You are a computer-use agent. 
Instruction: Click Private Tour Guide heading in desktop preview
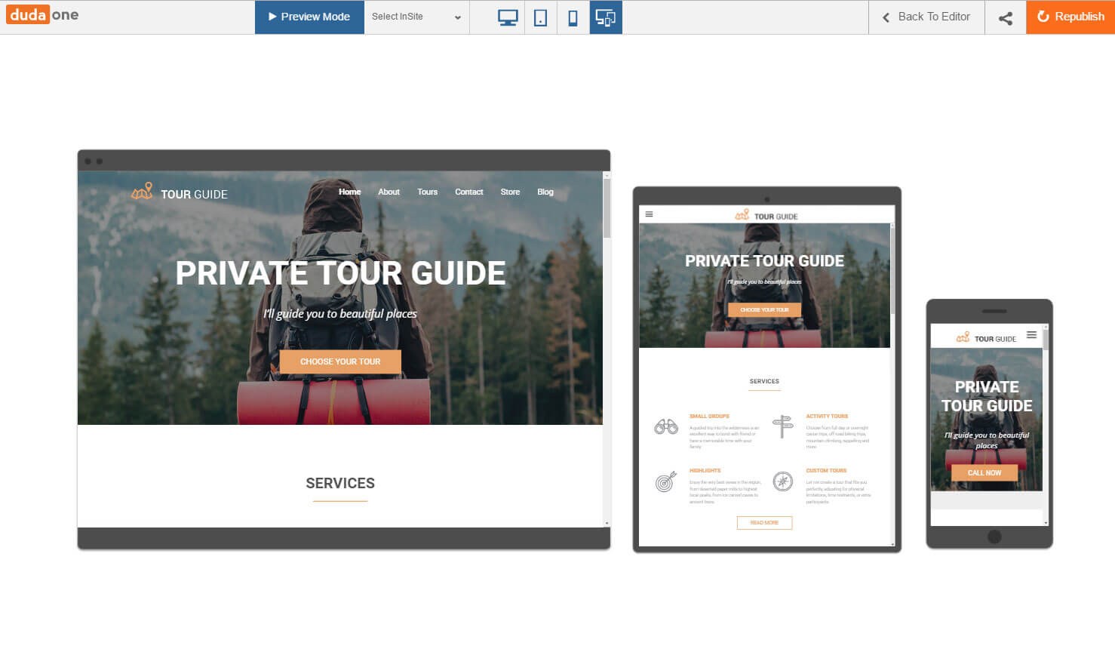click(x=340, y=273)
